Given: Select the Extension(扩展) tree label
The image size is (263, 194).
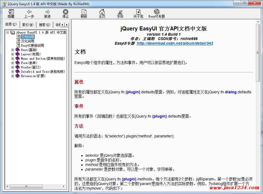Looking at the screenshot, I should coord(33,76).
